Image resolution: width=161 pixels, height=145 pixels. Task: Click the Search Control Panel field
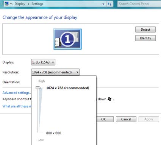tap(139, 4)
